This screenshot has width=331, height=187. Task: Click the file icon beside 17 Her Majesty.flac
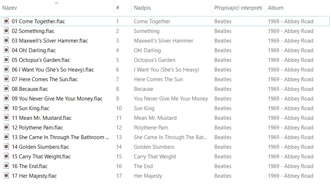point(6,176)
